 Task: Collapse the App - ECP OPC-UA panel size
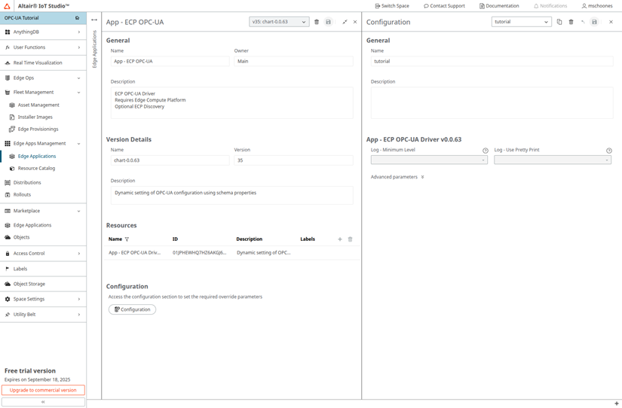[x=345, y=22]
